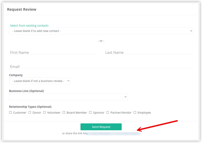Click the First Name field
This screenshot has height=143, width=202.
click(x=53, y=52)
